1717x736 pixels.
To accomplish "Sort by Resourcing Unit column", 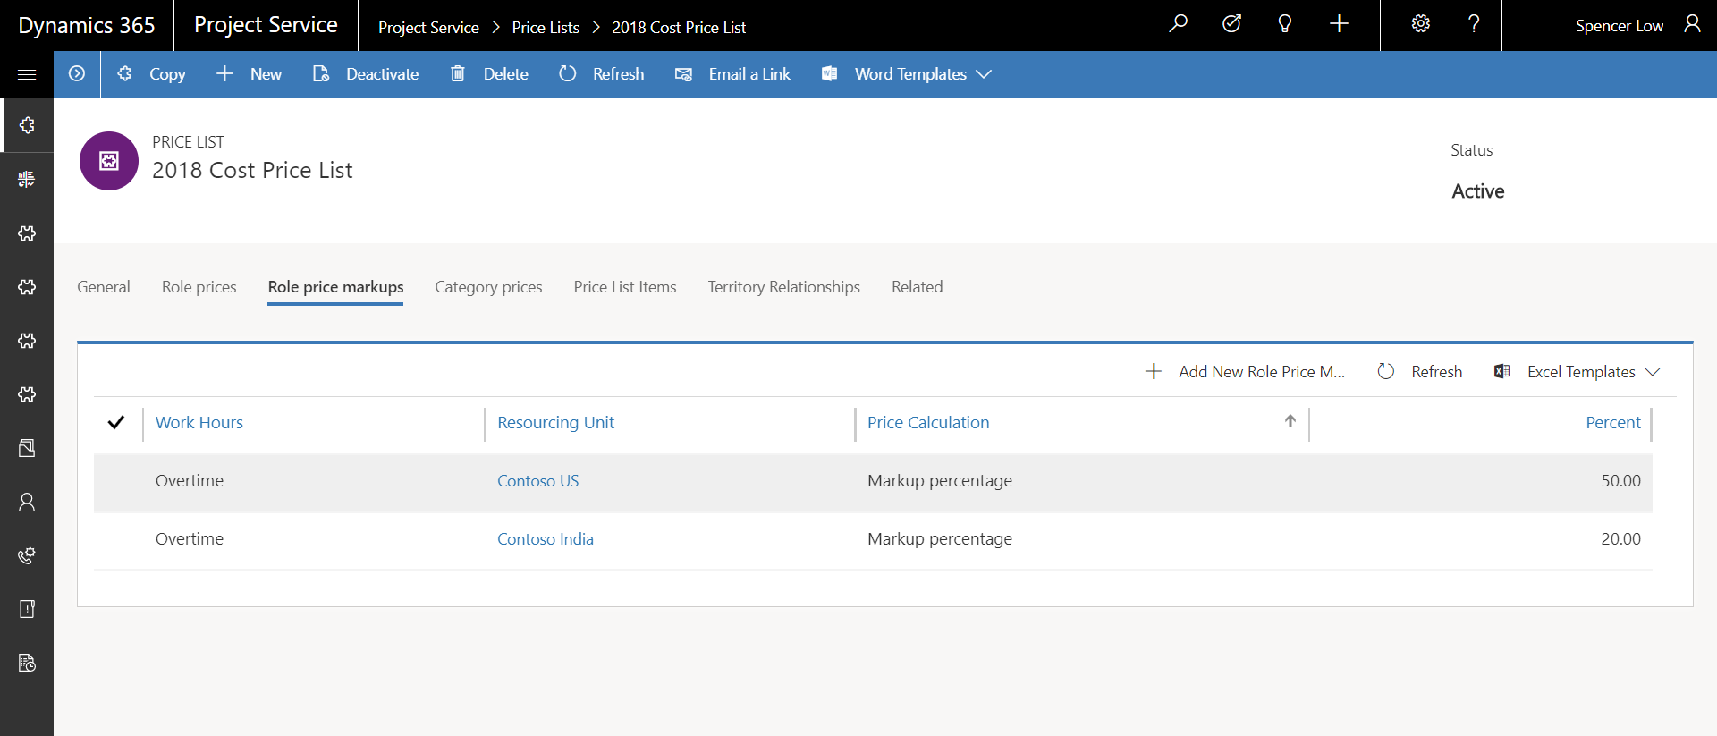I will (x=555, y=422).
